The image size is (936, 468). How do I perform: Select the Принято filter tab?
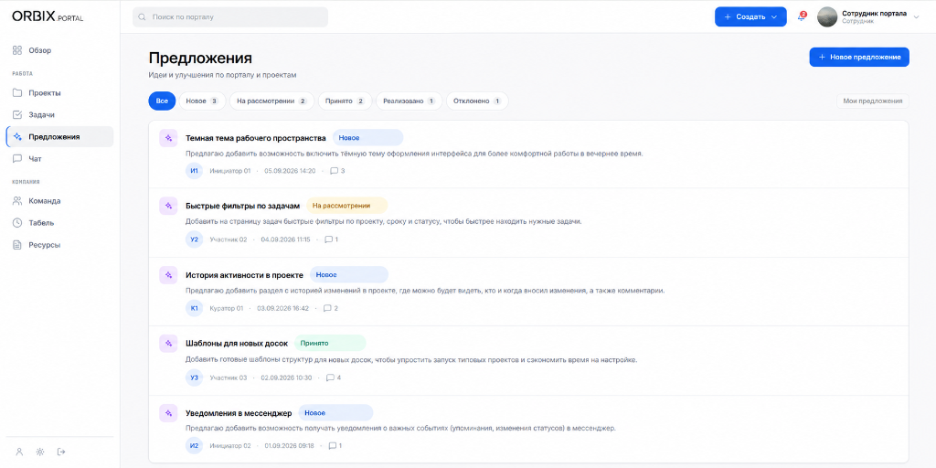[345, 101]
